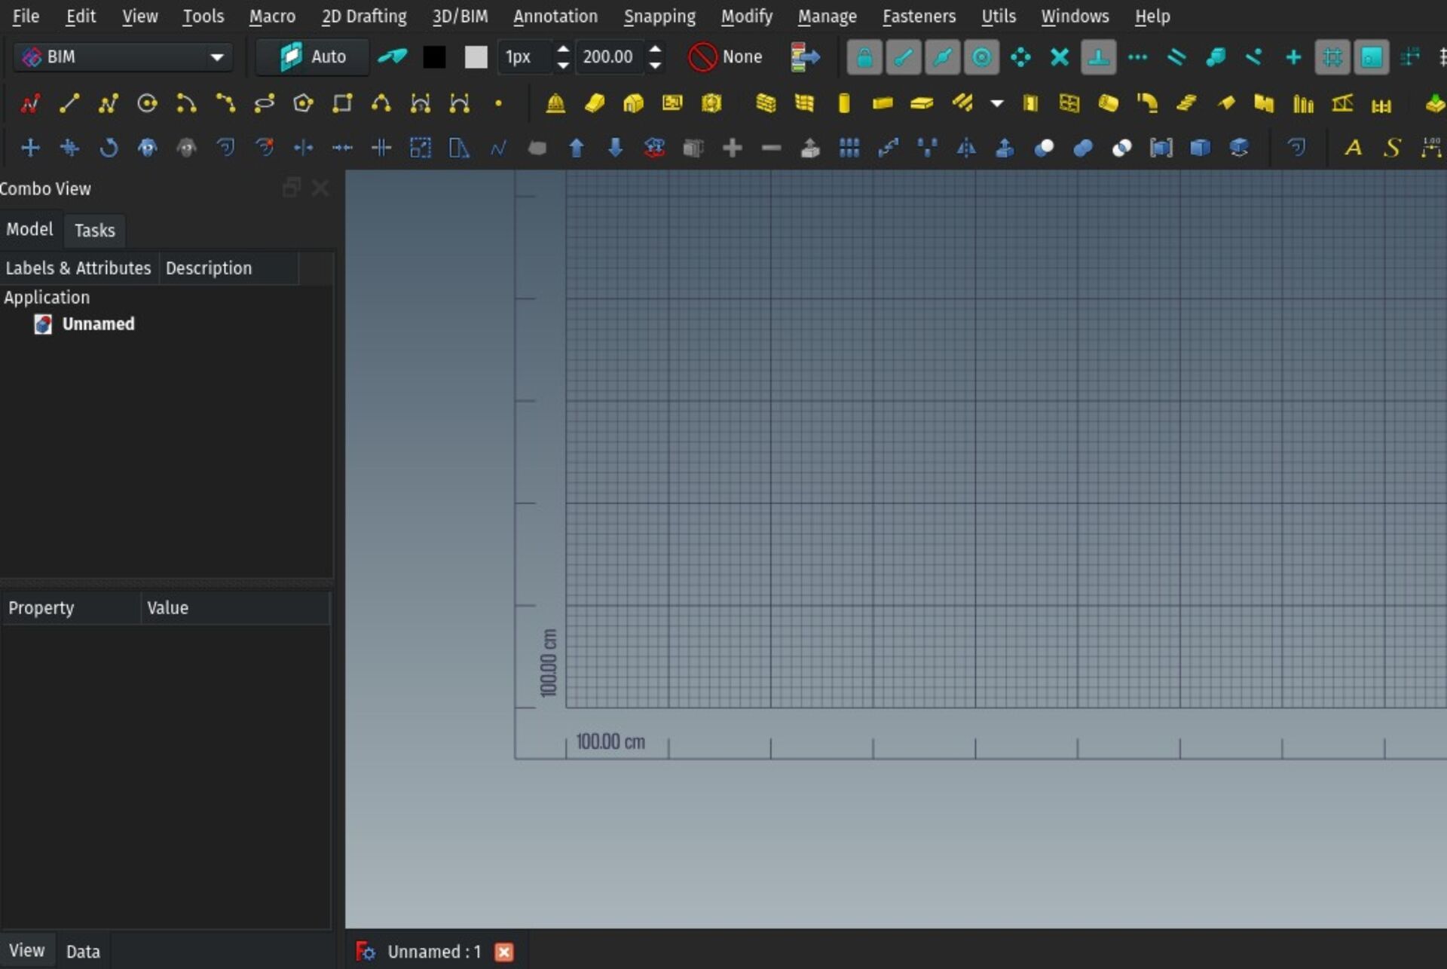Toggle snap to Grid
This screenshot has height=969, width=1447.
1332,57
